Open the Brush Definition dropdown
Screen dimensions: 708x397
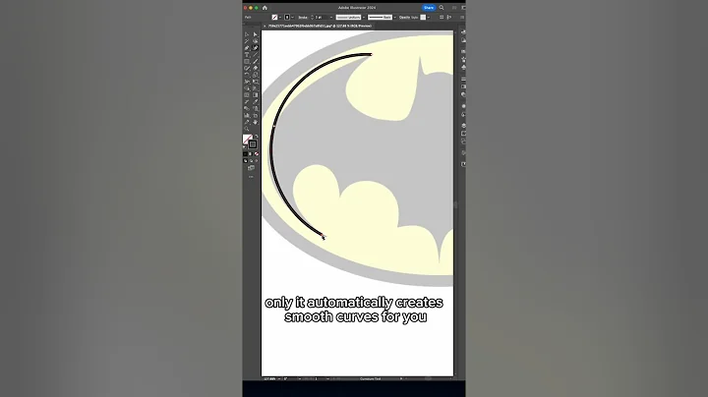(395, 17)
